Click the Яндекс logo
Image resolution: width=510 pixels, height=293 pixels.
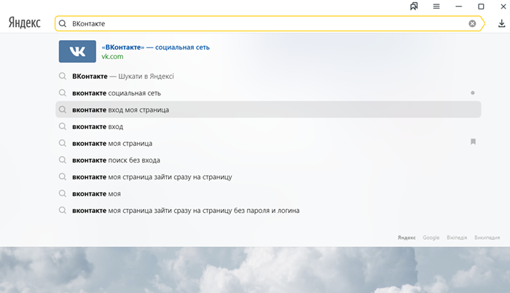click(24, 23)
